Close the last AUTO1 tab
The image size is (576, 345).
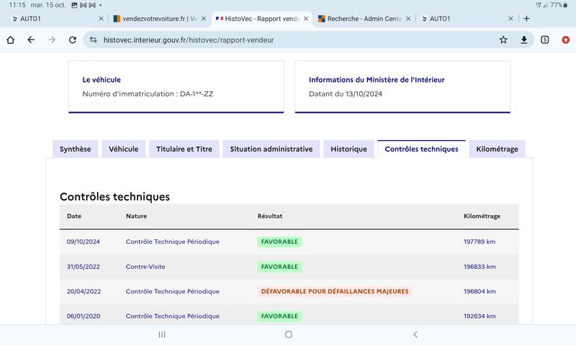coord(510,19)
